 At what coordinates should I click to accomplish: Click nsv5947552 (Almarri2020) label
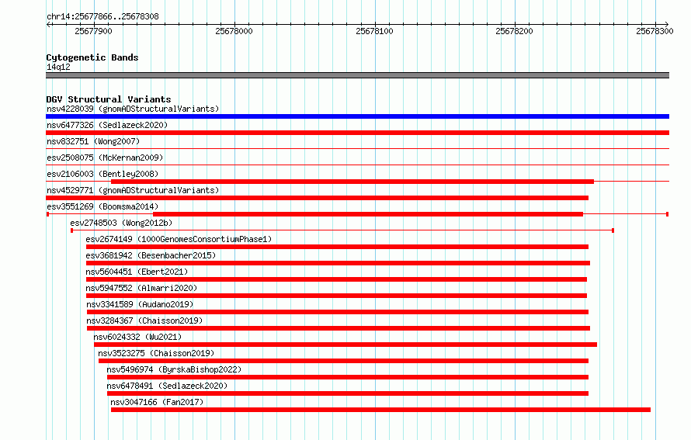141,288
